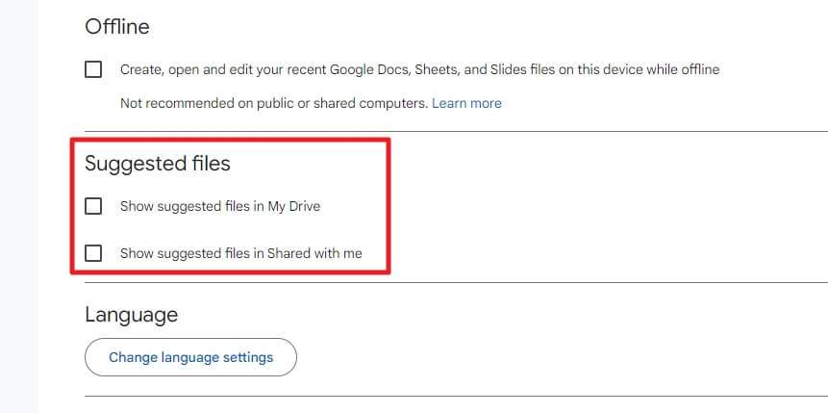Click the words 'My Drive' in the checkbox label

point(294,206)
